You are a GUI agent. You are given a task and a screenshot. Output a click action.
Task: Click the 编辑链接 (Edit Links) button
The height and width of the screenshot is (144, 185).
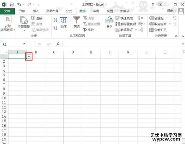point(40,30)
